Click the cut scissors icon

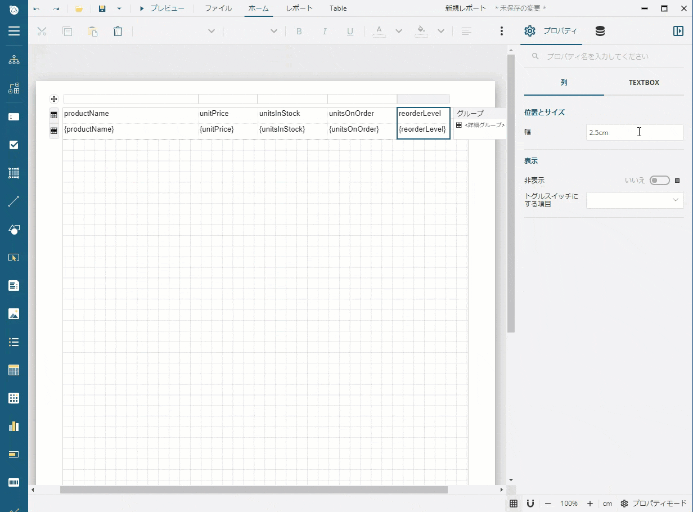(x=42, y=32)
